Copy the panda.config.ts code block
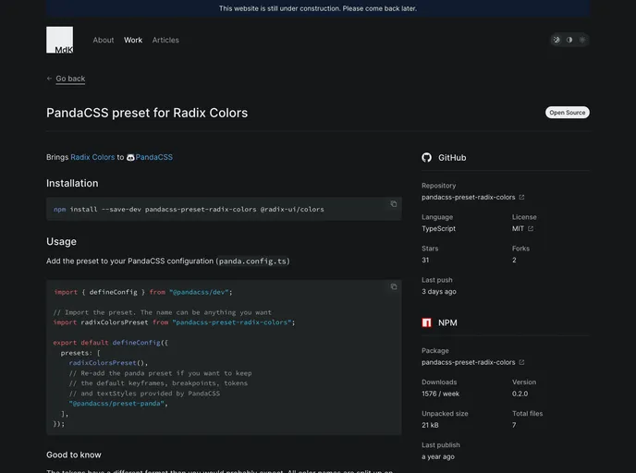The height and width of the screenshot is (473, 636). point(394,286)
